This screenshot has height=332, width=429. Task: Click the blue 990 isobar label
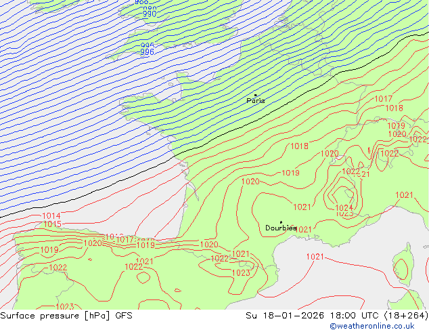tap(150, 14)
